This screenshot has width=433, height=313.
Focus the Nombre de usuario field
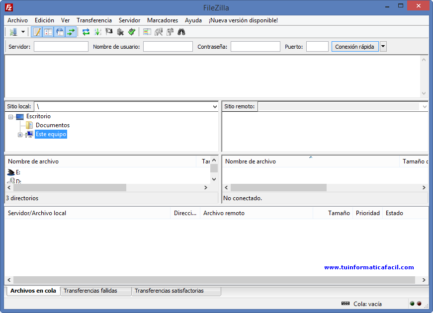(x=168, y=47)
